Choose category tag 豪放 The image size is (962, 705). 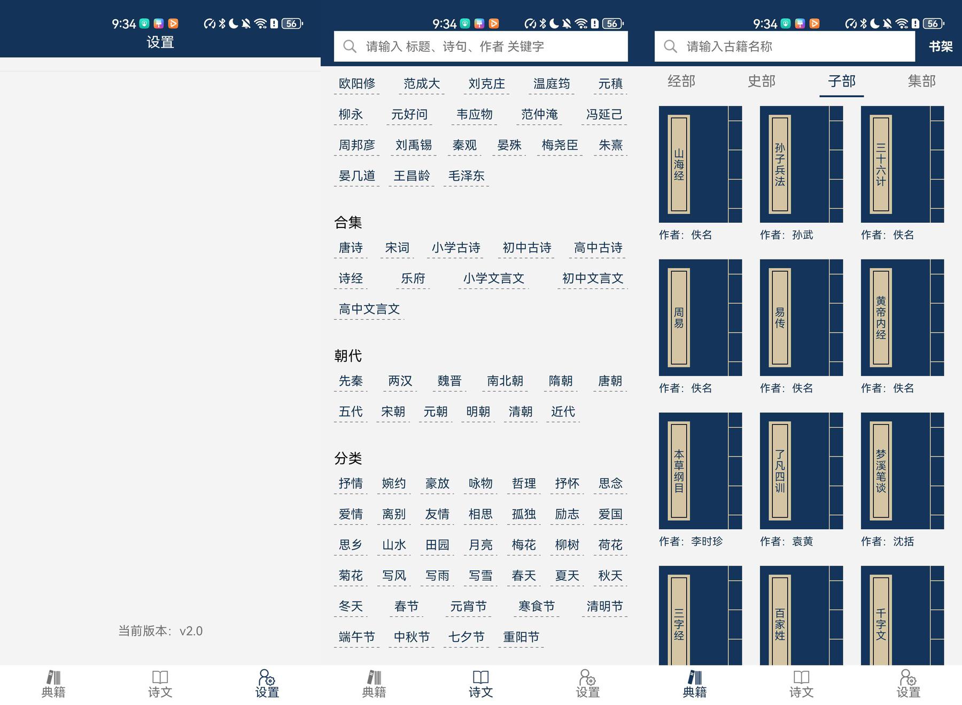tap(437, 483)
